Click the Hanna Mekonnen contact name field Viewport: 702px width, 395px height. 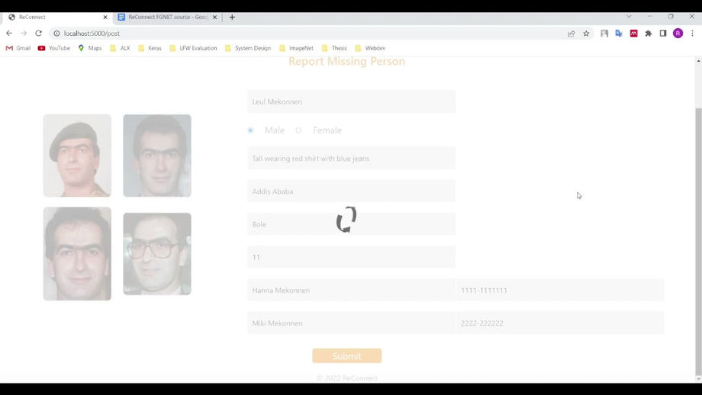(352, 291)
